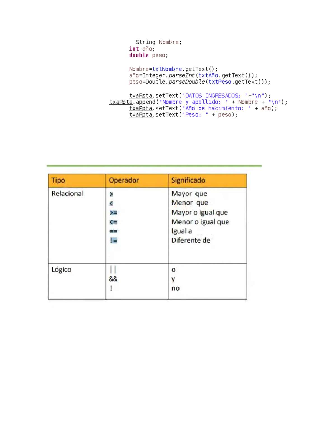This screenshot has width=336, height=436.
Task: Click the "Peso: " string literal
Action: [x=195, y=115]
